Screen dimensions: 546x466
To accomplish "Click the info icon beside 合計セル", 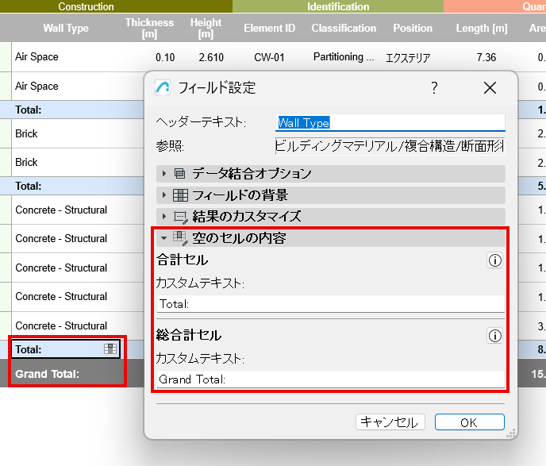I will 495,260.
